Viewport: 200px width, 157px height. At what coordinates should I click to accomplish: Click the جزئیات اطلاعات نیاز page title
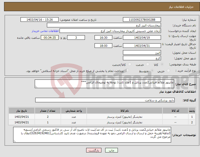click(181, 7)
